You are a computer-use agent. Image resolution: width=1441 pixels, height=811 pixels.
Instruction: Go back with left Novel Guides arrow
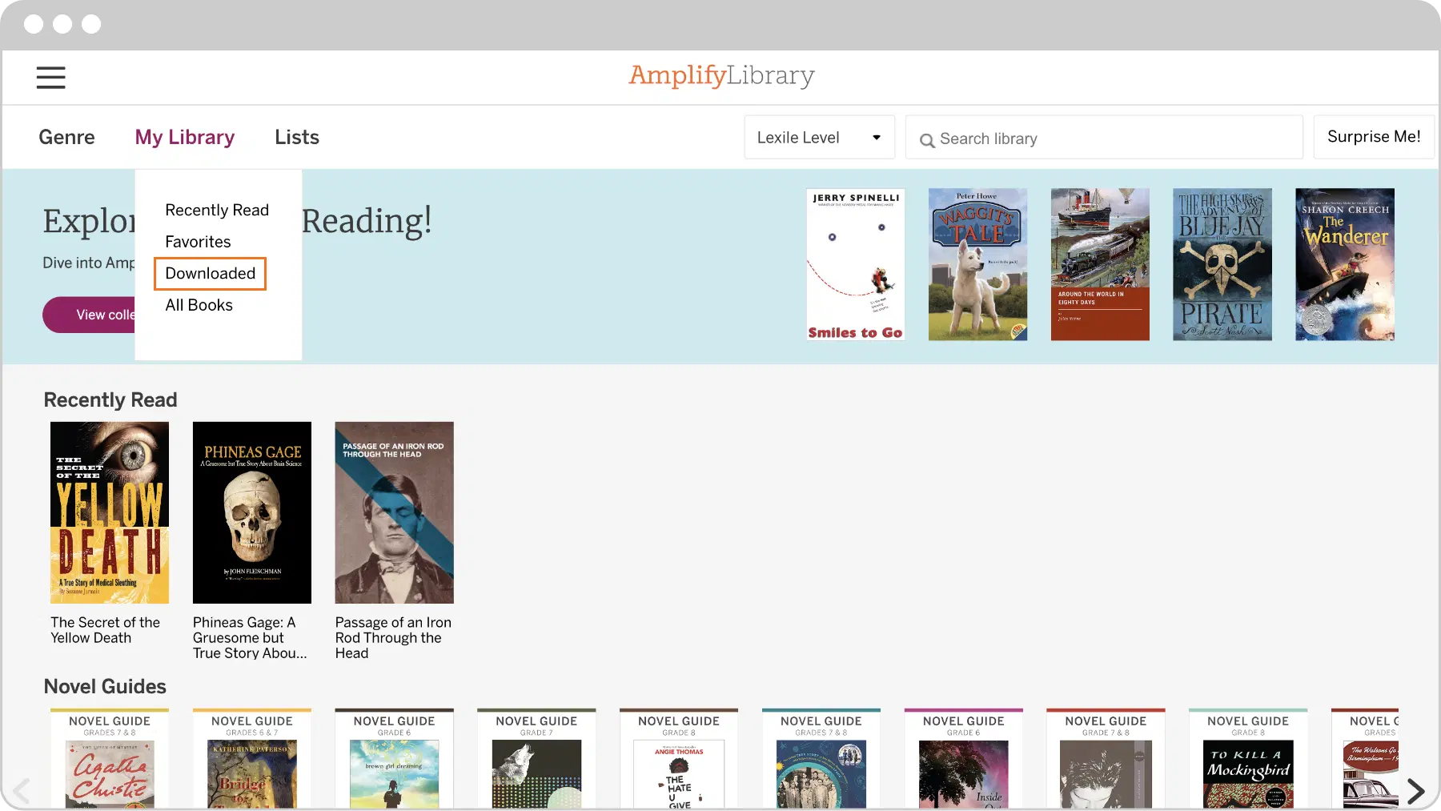[x=22, y=791]
